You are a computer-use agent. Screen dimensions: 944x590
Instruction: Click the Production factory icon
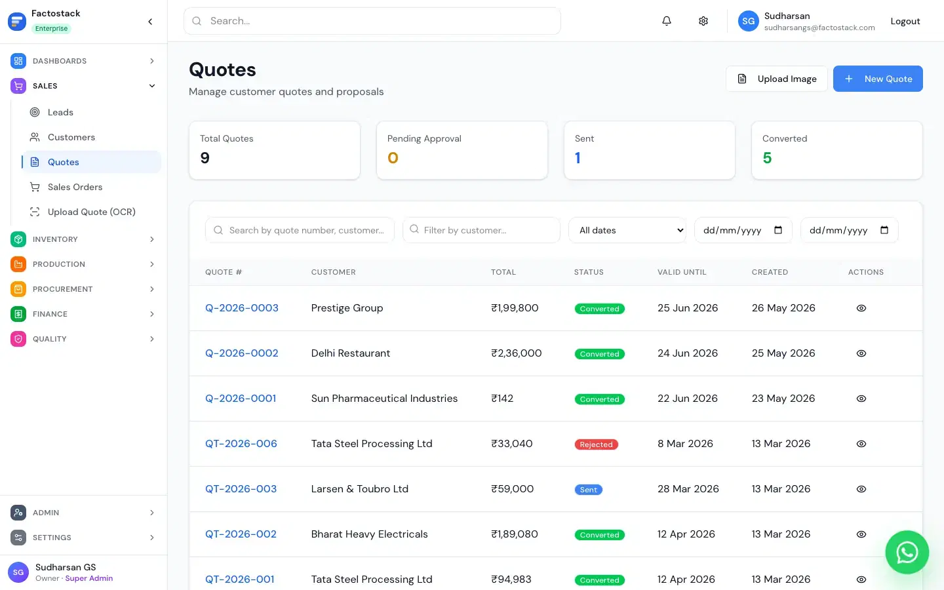click(18, 264)
